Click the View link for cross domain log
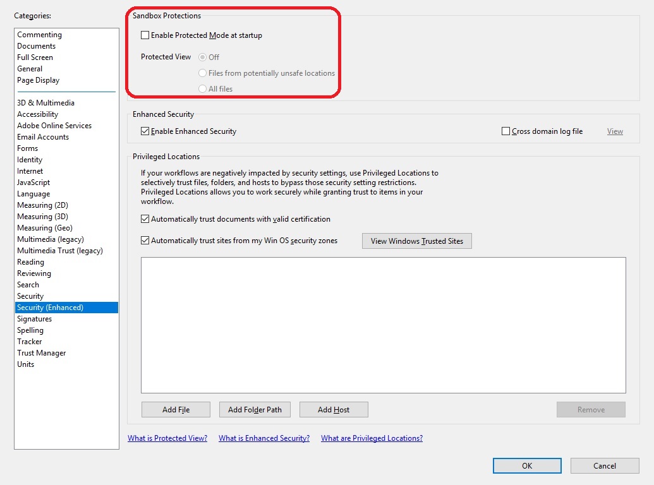 point(614,131)
